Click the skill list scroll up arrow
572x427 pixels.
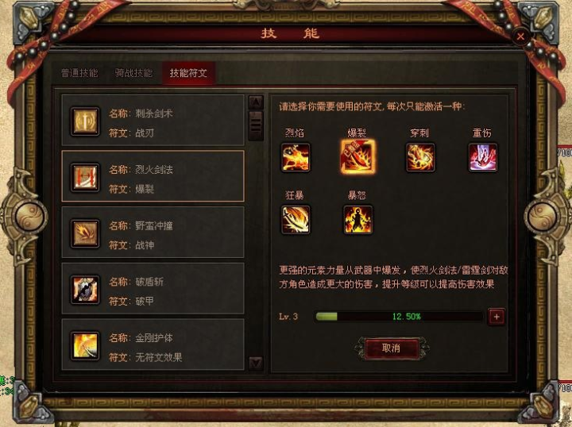click(x=256, y=102)
